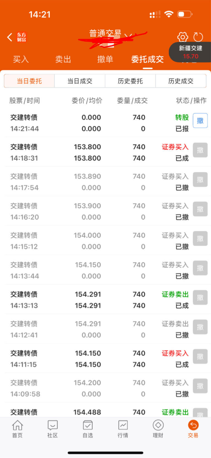Select the 历史成交 segment
The image size is (211, 458).
(181, 81)
